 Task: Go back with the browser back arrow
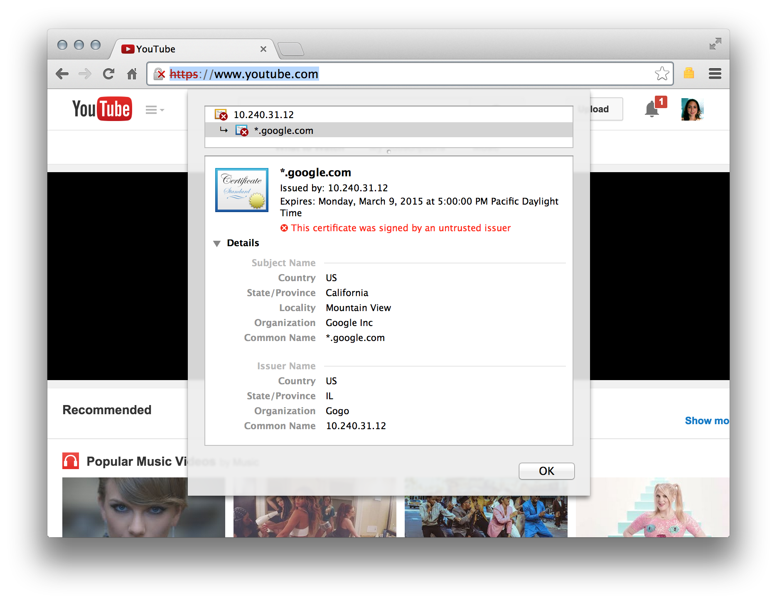tap(62, 74)
